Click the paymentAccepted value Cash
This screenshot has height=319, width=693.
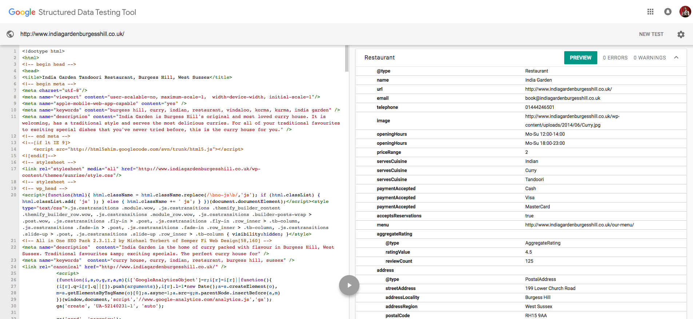coord(530,189)
